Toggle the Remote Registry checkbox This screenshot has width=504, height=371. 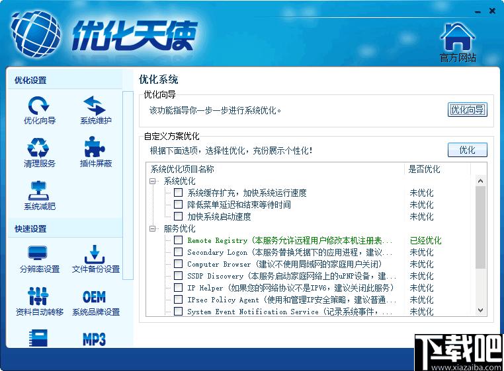click(x=178, y=240)
